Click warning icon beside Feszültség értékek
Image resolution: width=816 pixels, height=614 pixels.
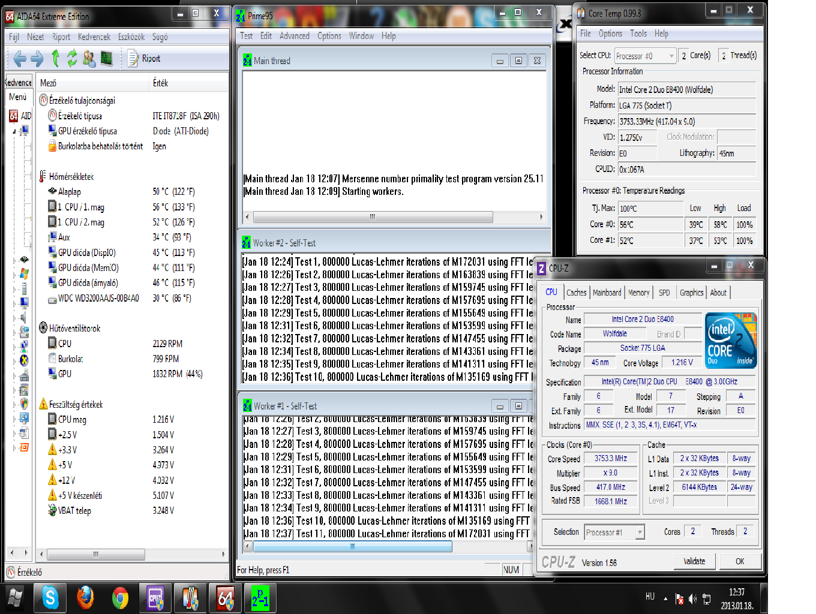click(43, 404)
